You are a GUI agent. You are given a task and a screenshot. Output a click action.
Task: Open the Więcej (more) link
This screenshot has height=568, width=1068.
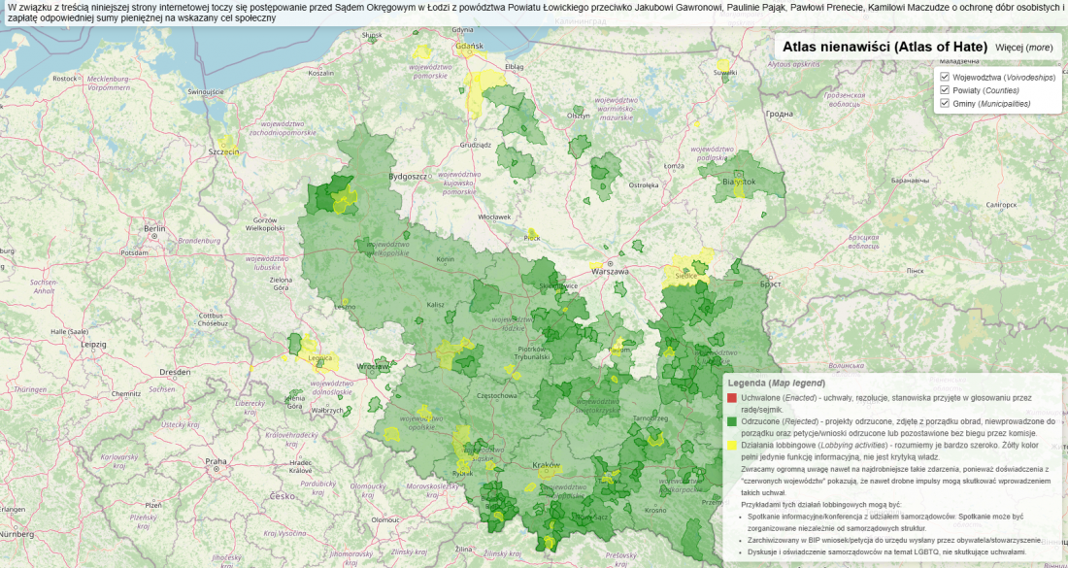(x=1023, y=48)
